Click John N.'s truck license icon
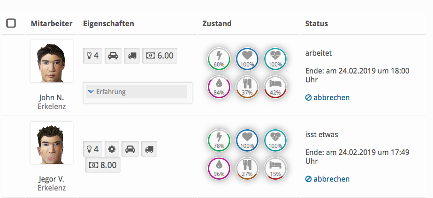433x198 pixels. click(x=132, y=56)
